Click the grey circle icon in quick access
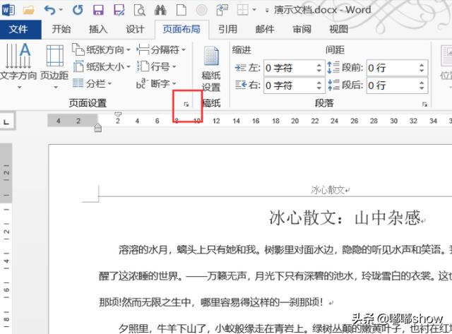The image size is (452, 334). (201, 11)
